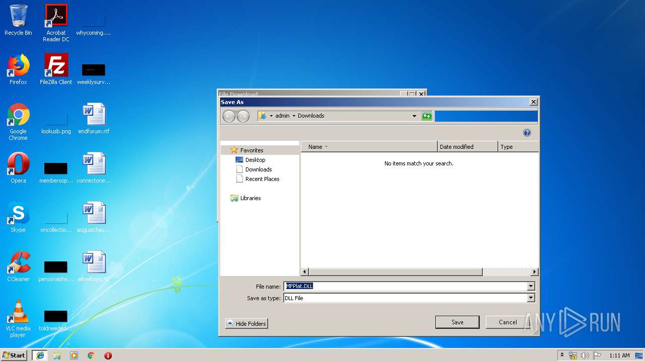Click Action Center flag tray icon
Image resolution: width=645 pixels, height=362 pixels.
(597, 355)
